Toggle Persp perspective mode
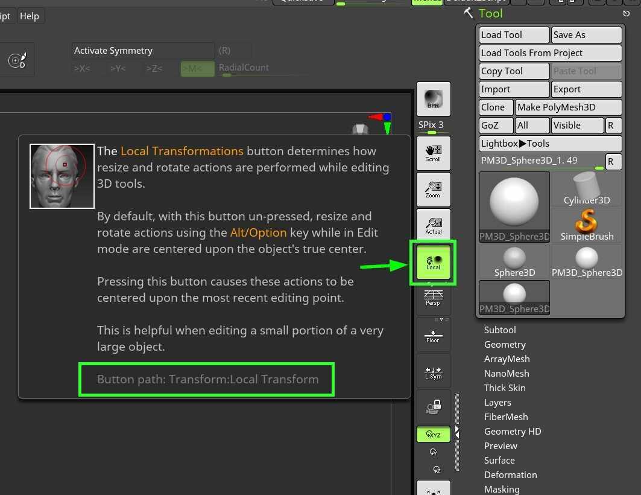The width and height of the screenshot is (641, 495). (433, 298)
